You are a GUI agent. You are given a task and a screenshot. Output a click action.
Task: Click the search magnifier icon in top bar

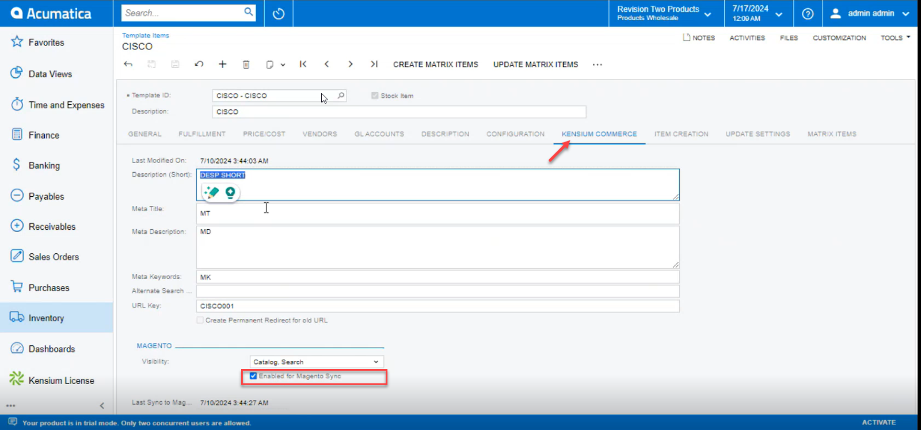[249, 12]
